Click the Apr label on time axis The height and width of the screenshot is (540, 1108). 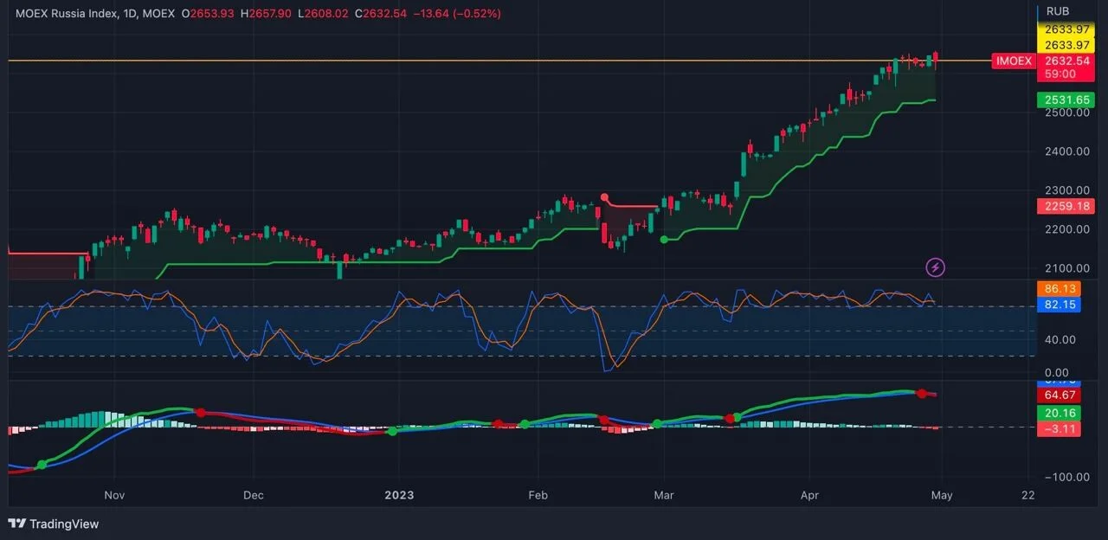coord(809,496)
